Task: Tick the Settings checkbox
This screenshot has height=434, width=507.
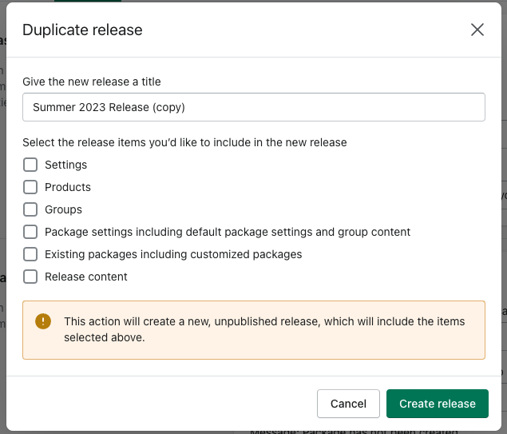Action: 30,165
